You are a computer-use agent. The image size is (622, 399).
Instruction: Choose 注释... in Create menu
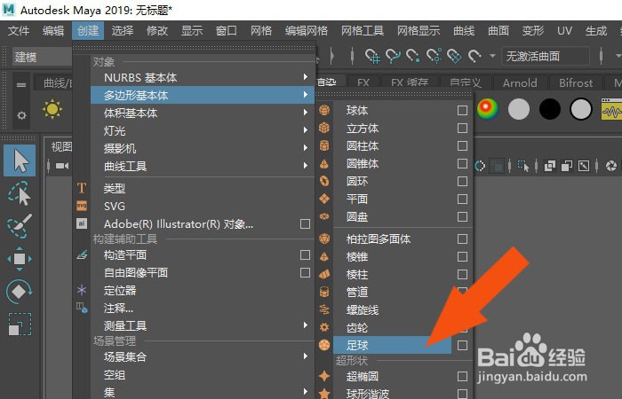(203, 308)
